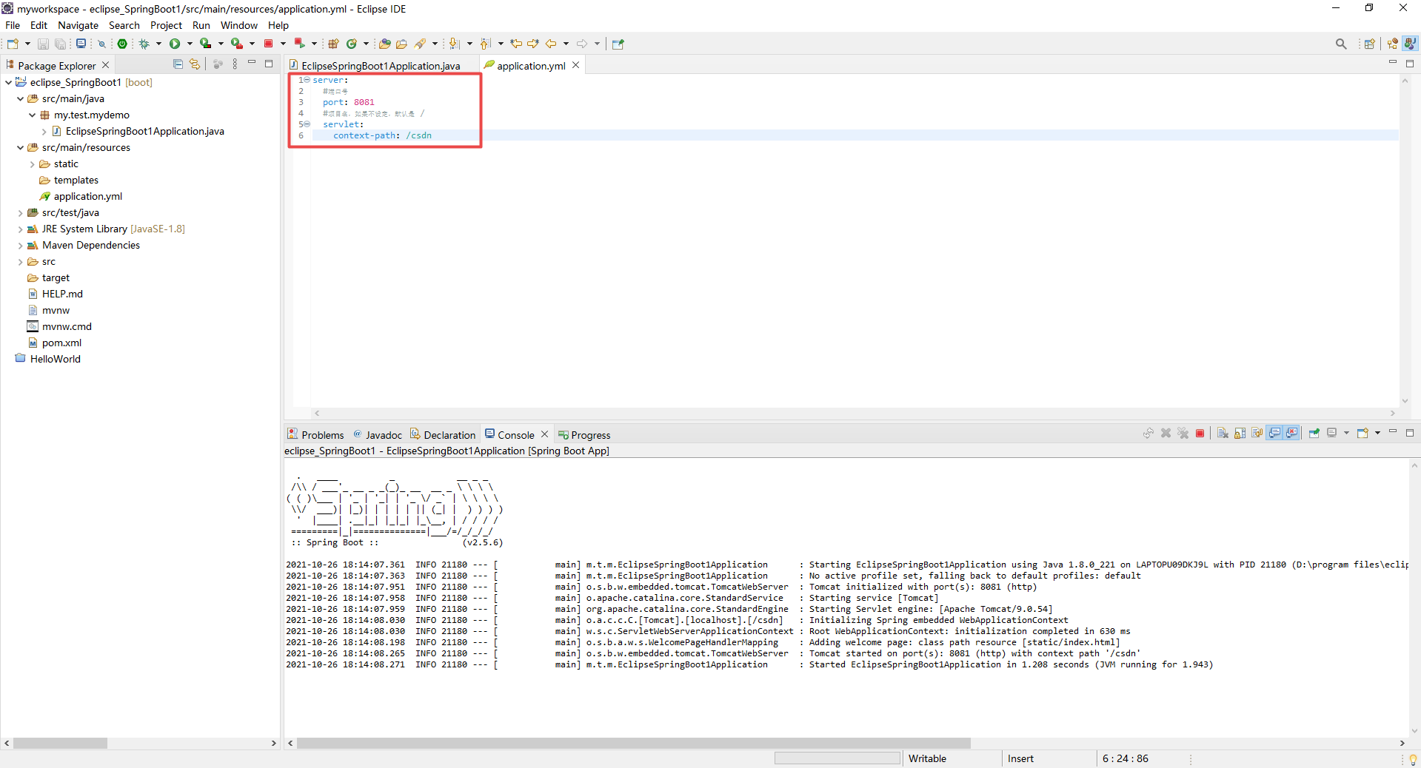Click the toolbar Search magnifier icon
The width and height of the screenshot is (1421, 768).
tap(1341, 44)
